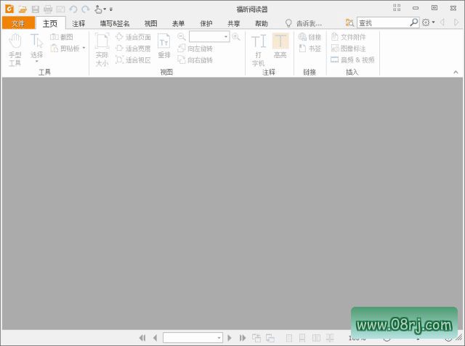Set view to Actual Size (实际大小)

pos(102,50)
